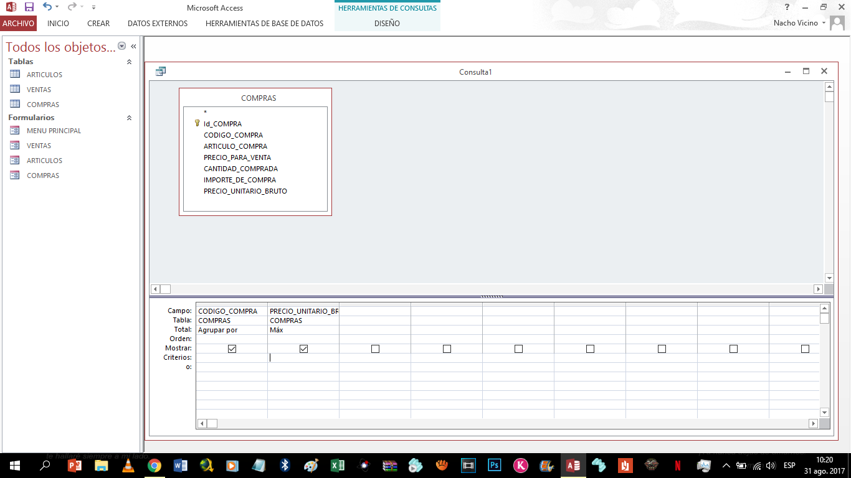Open Excel from the taskbar
851x478 pixels.
click(x=337, y=465)
